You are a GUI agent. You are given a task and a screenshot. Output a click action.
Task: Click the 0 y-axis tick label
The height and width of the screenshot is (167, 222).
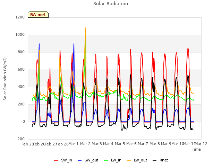pyautogui.click(x=24, y=122)
